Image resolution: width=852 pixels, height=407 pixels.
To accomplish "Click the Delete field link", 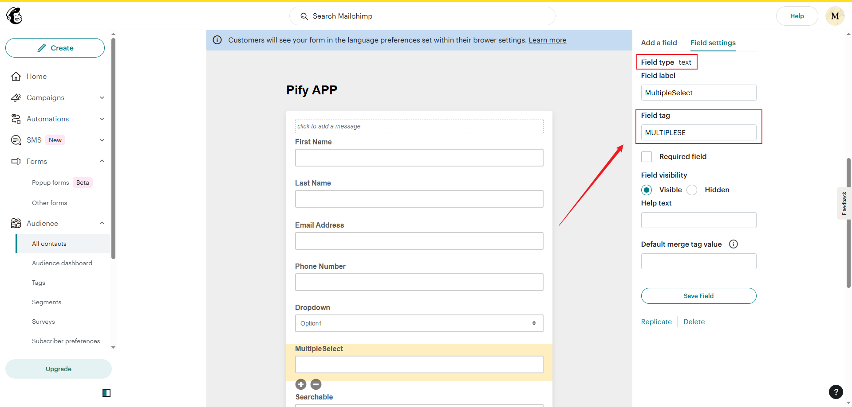I will pos(694,322).
